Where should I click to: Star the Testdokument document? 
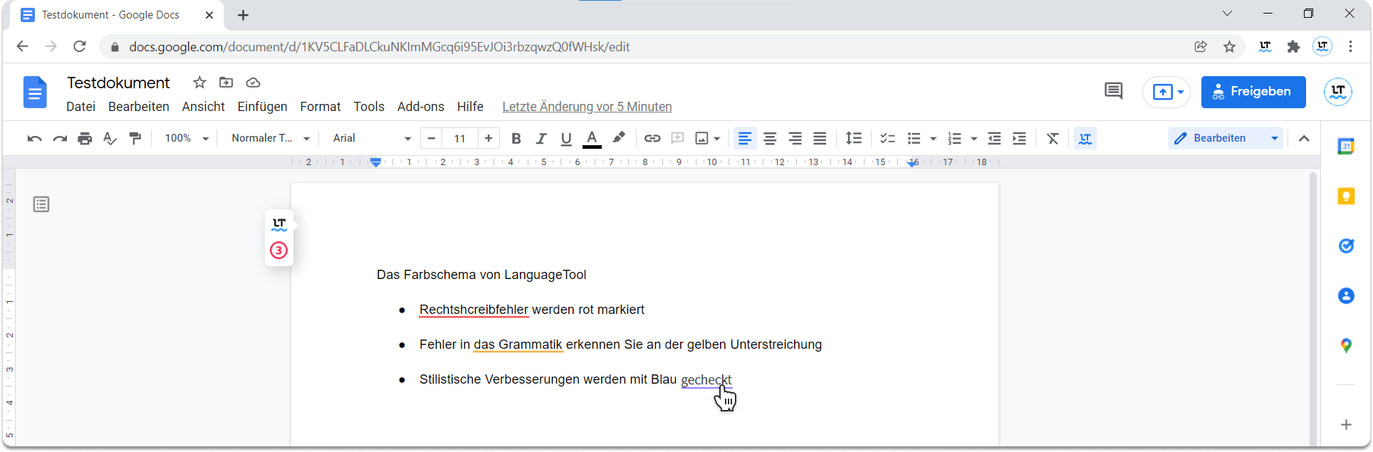pyautogui.click(x=199, y=83)
